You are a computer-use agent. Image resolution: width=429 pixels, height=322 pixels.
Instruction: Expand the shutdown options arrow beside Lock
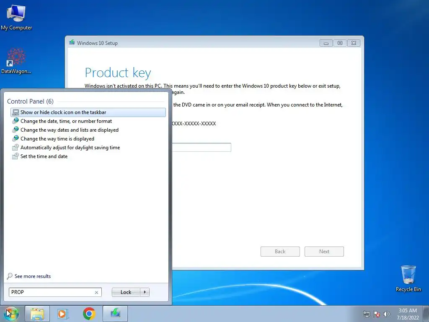[145, 292]
